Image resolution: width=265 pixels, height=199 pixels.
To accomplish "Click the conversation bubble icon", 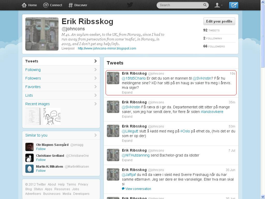I will click(x=123, y=189).
